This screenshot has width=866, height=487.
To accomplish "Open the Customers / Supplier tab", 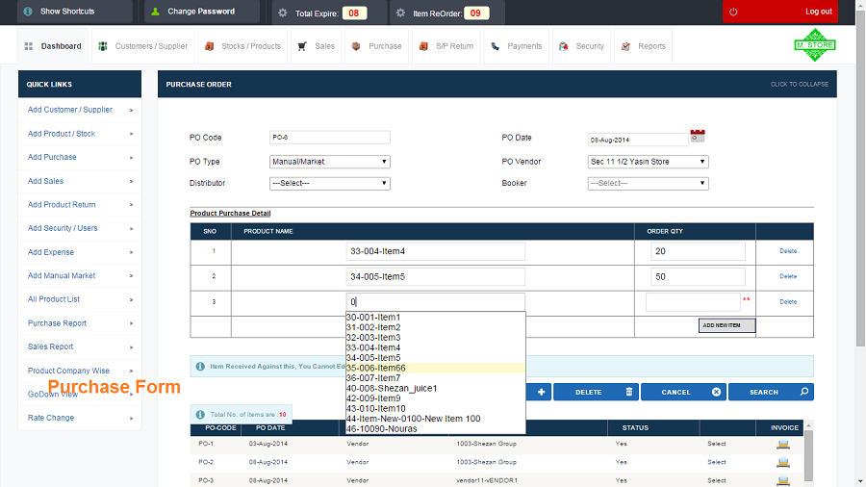I will point(143,46).
